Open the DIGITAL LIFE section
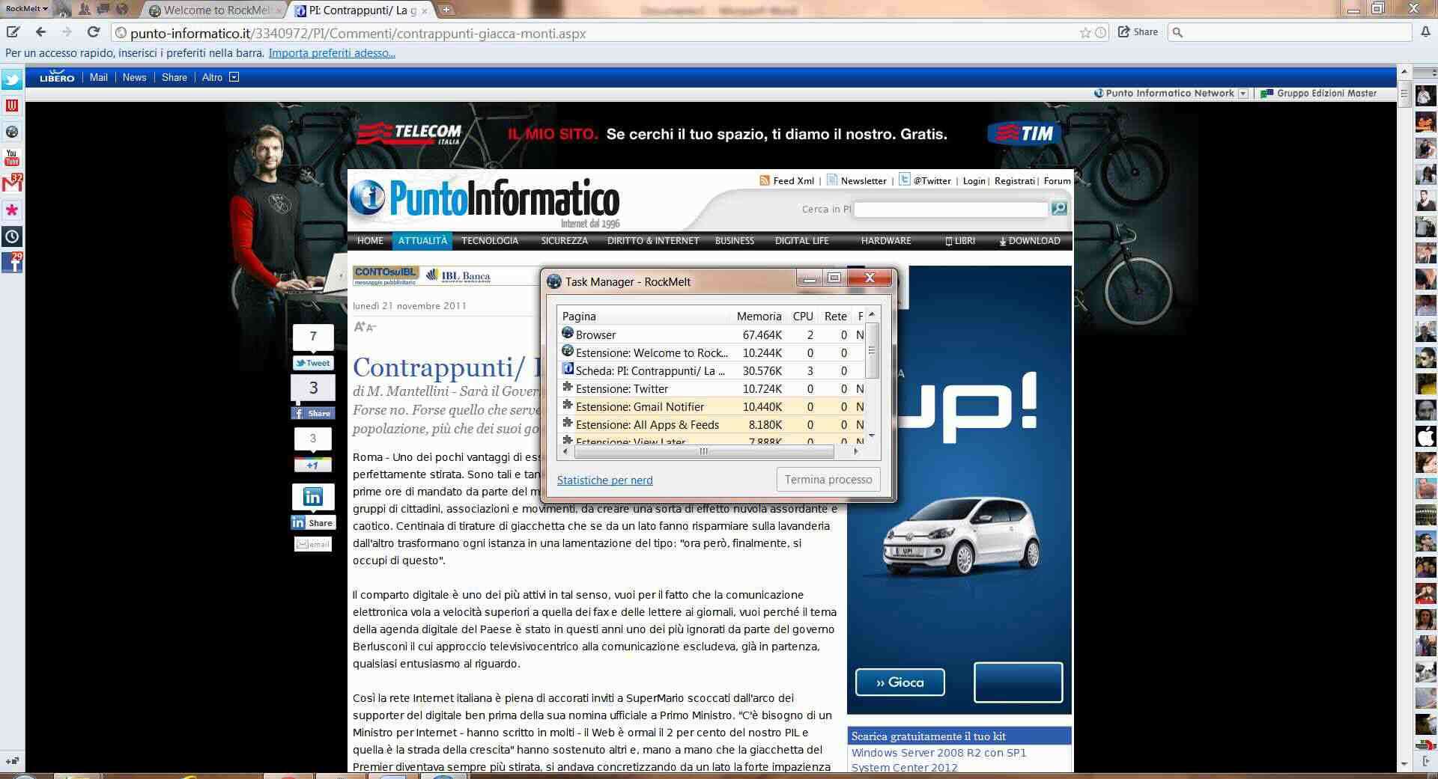1438x779 pixels. point(802,241)
